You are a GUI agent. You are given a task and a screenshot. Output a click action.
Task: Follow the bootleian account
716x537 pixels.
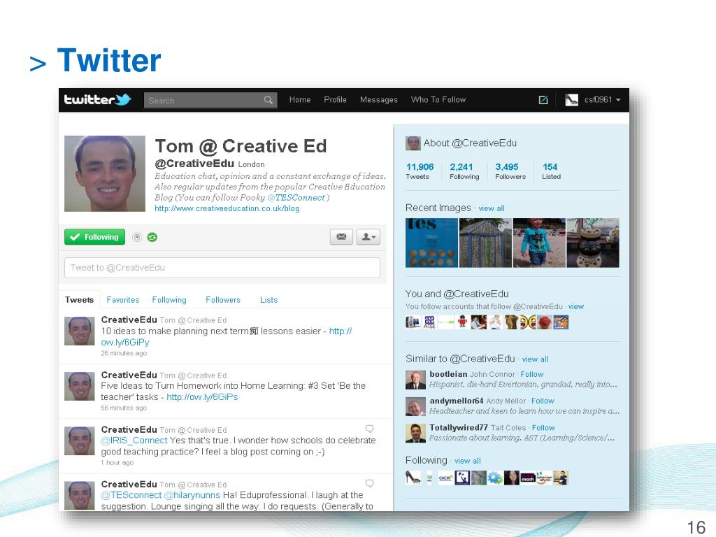pos(532,374)
